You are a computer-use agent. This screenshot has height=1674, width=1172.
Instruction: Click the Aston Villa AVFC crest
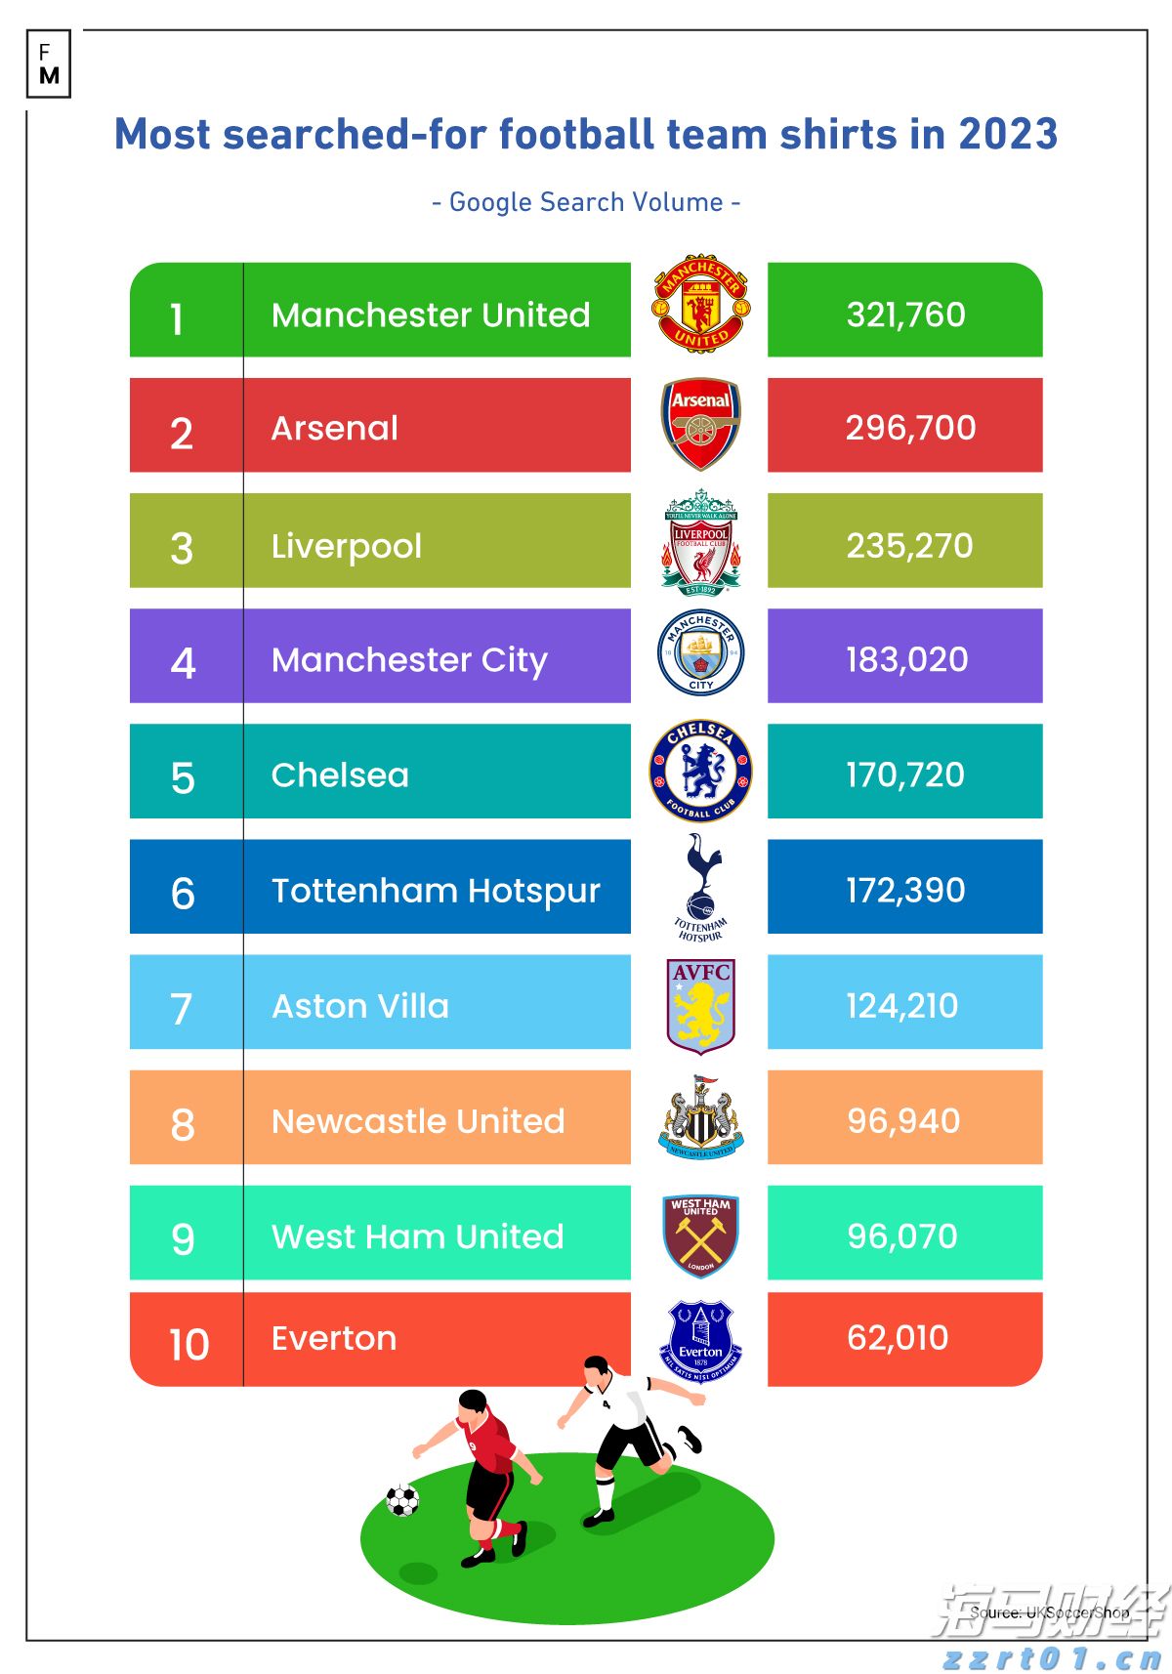700,1005
